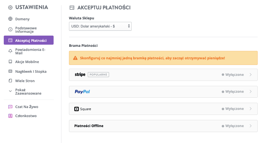Open the PayPal payment gateway row
This screenshot has height=143, width=263.
click(163, 92)
